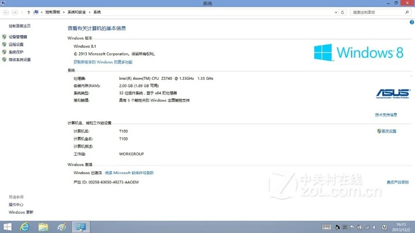Click the Up one level arrow
This screenshot has height=233, width=415.
(x=29, y=12)
